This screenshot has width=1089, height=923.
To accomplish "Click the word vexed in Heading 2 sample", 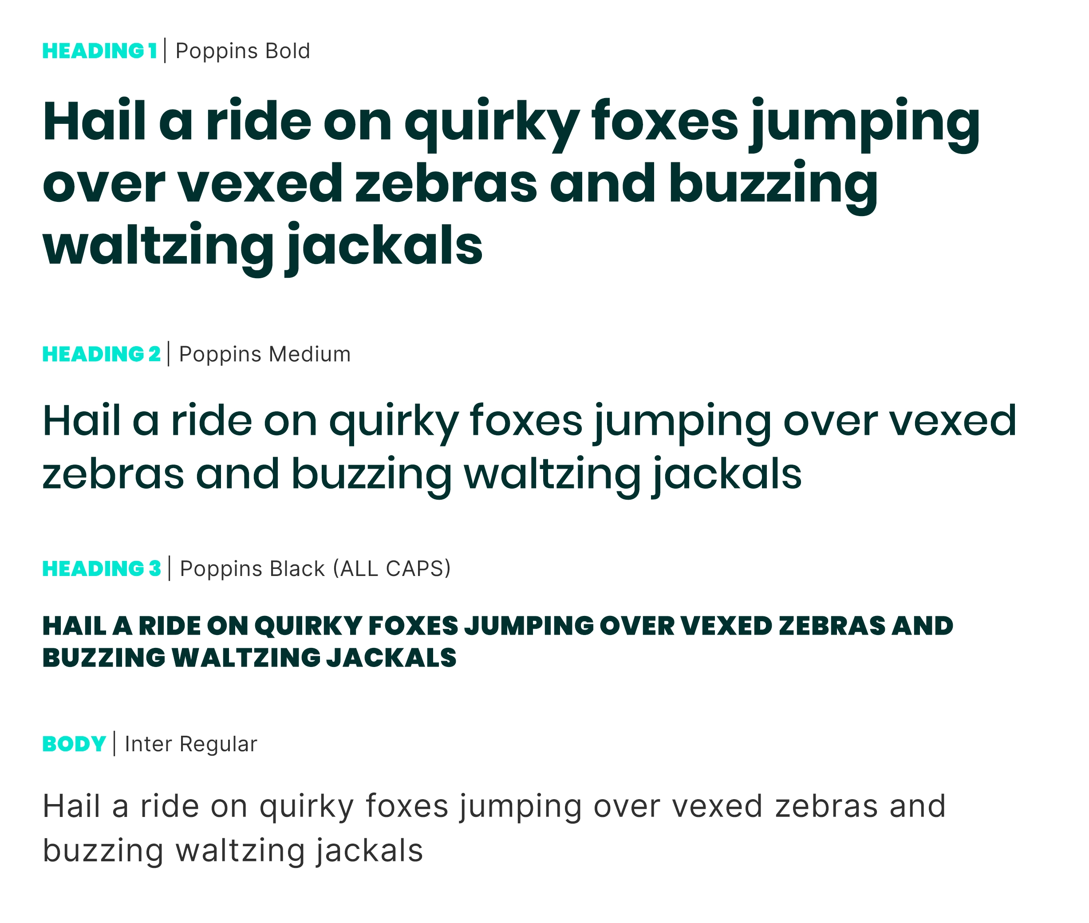I will pyautogui.click(x=952, y=421).
